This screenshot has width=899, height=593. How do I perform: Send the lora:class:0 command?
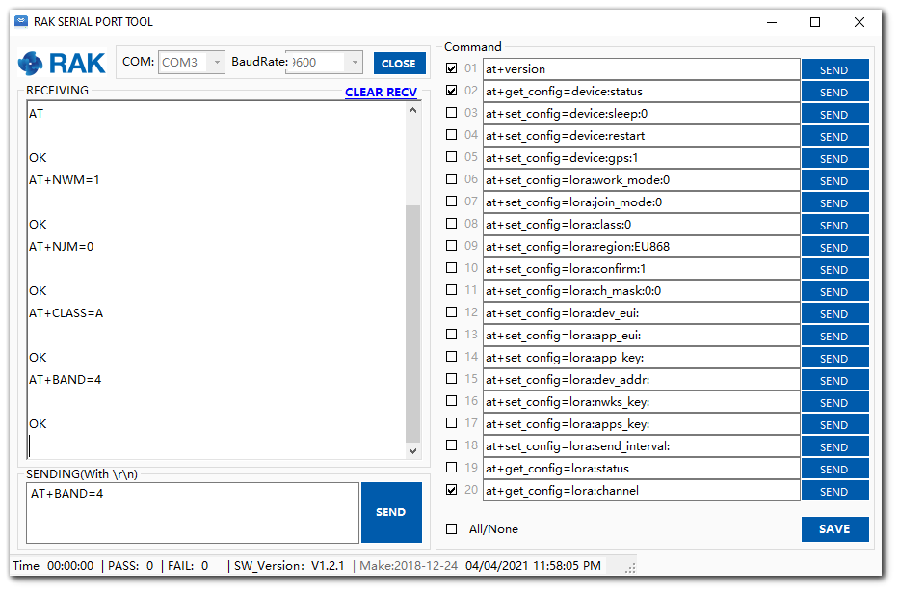click(x=834, y=225)
